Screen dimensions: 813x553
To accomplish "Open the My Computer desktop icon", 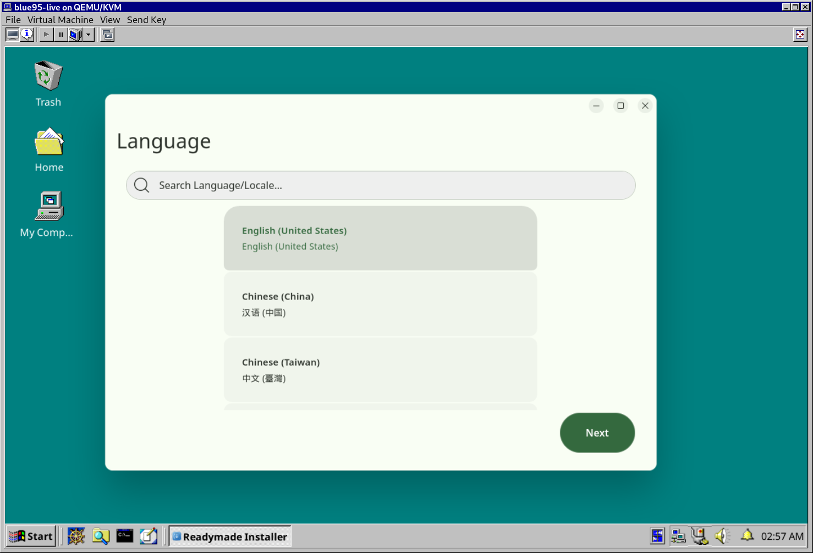I will (x=48, y=214).
